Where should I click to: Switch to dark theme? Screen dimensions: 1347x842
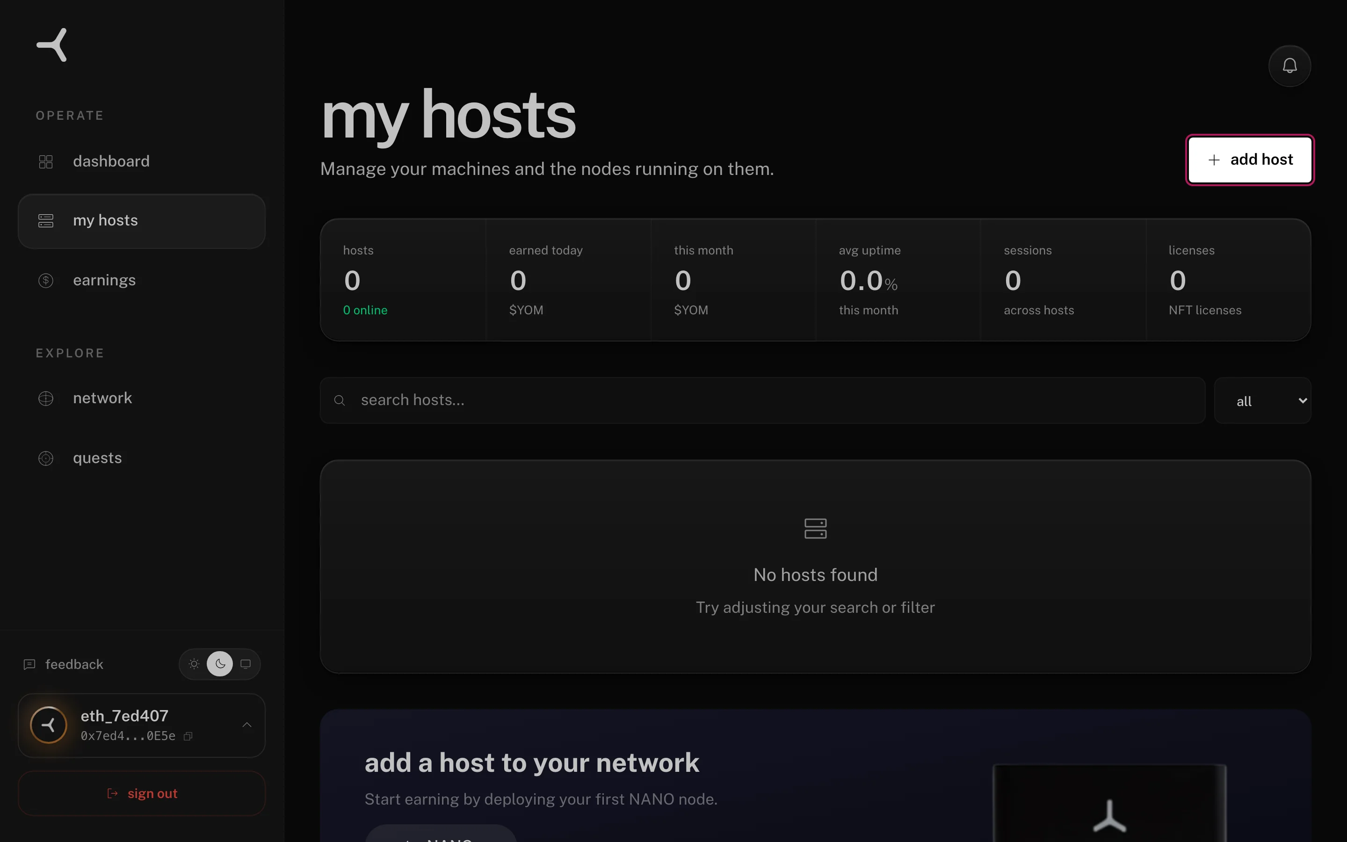[220, 664]
